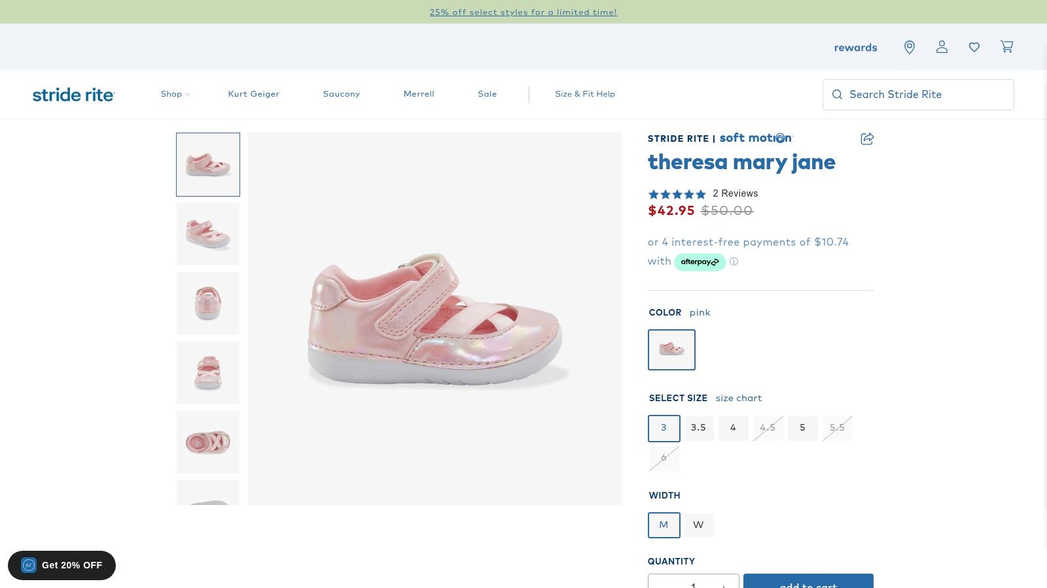1047x588 pixels.
Task: Select the pink color swatch
Action: click(671, 350)
